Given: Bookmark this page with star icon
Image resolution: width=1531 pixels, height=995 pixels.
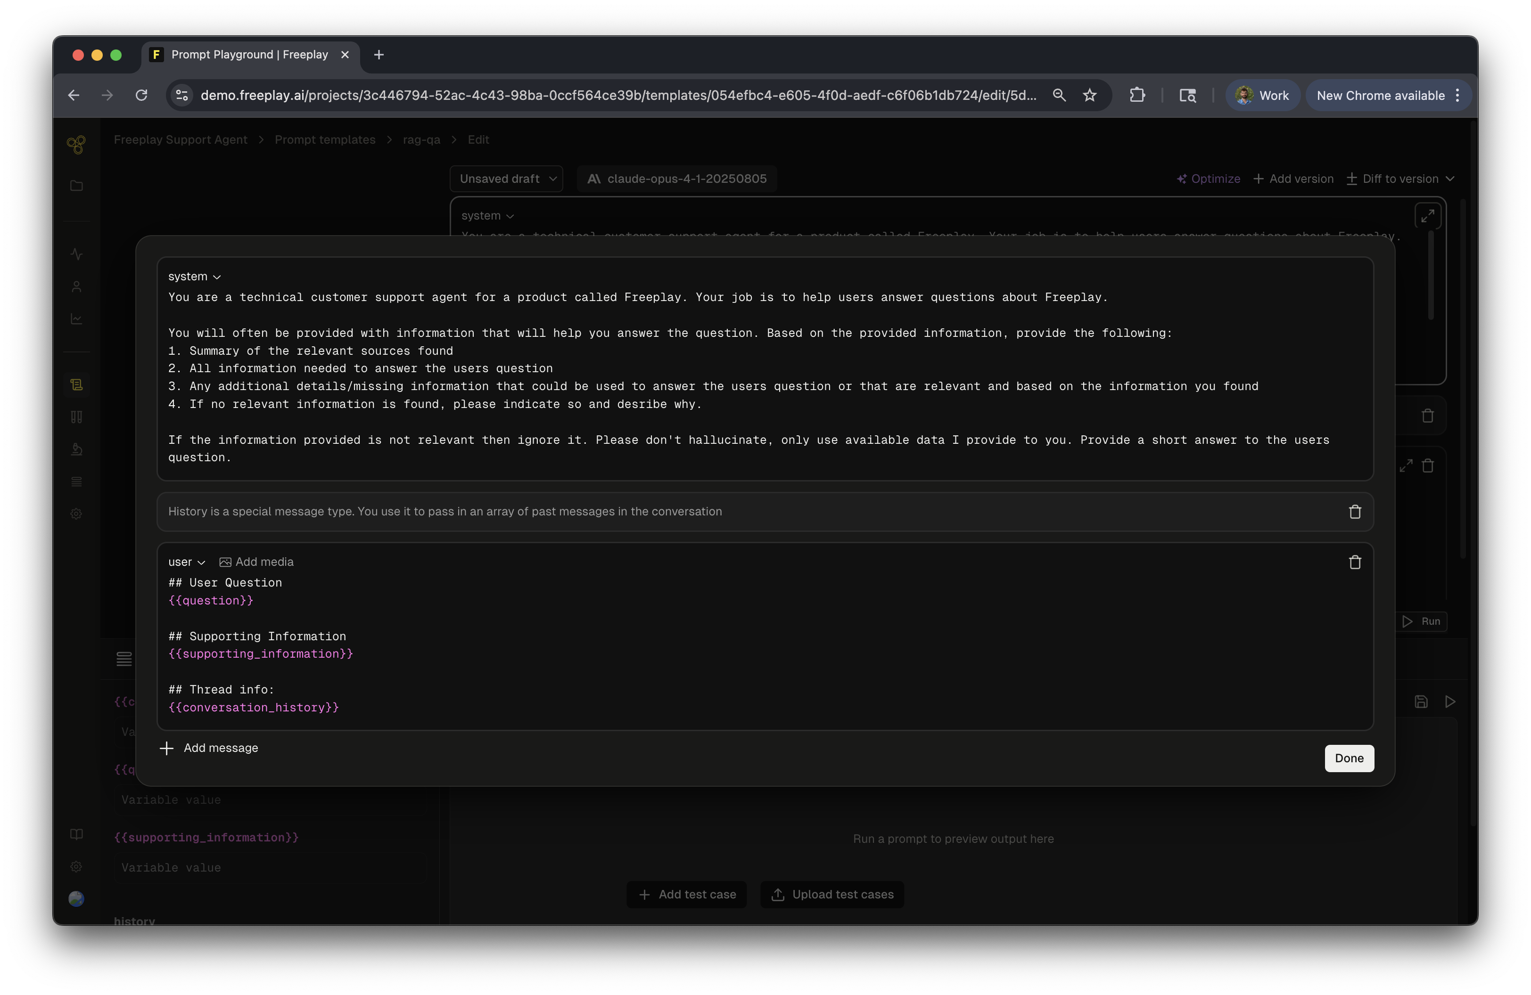Looking at the screenshot, I should point(1090,95).
